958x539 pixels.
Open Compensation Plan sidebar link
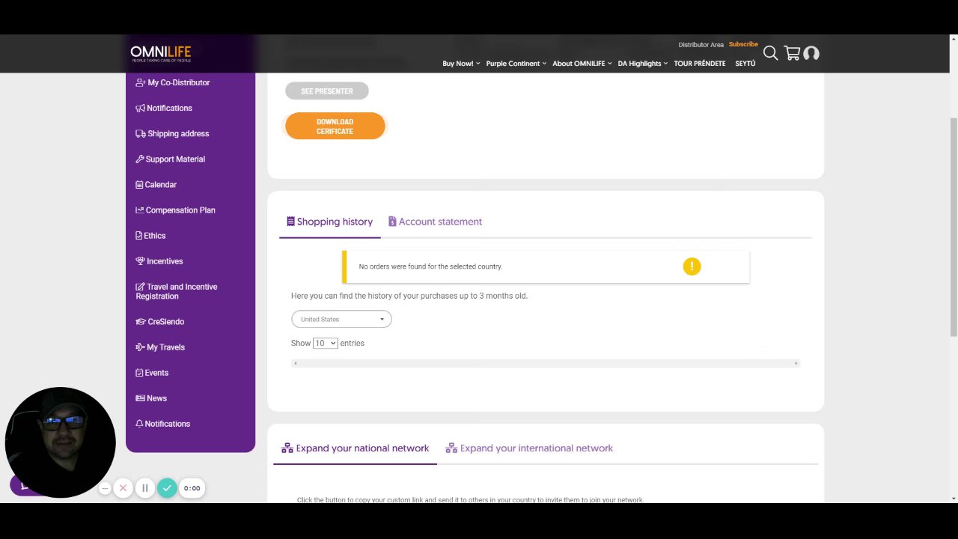coord(175,210)
